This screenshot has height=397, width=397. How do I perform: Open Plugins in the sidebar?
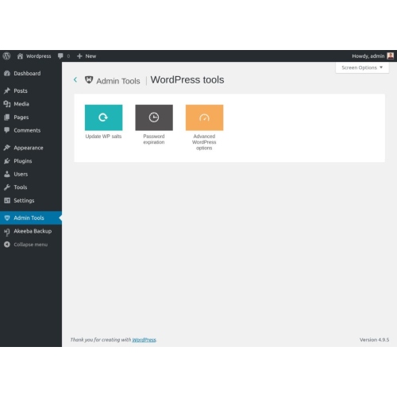pyautogui.click(x=31, y=161)
